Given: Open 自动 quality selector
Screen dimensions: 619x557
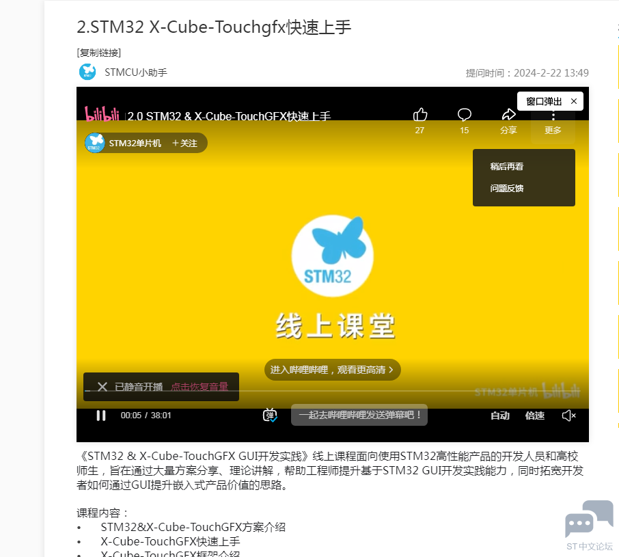Looking at the screenshot, I should (500, 416).
